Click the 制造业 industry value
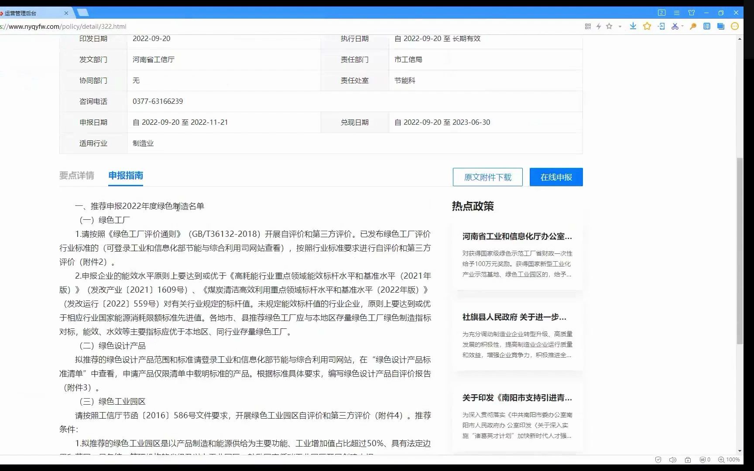This screenshot has width=754, height=471. (x=143, y=143)
